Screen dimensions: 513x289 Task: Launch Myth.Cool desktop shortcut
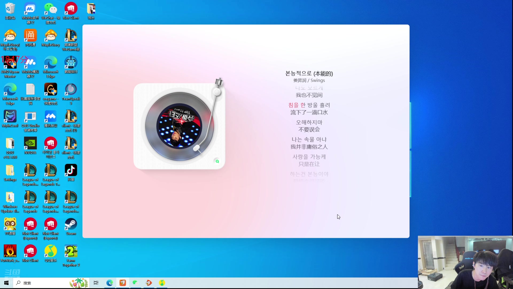tap(10, 119)
